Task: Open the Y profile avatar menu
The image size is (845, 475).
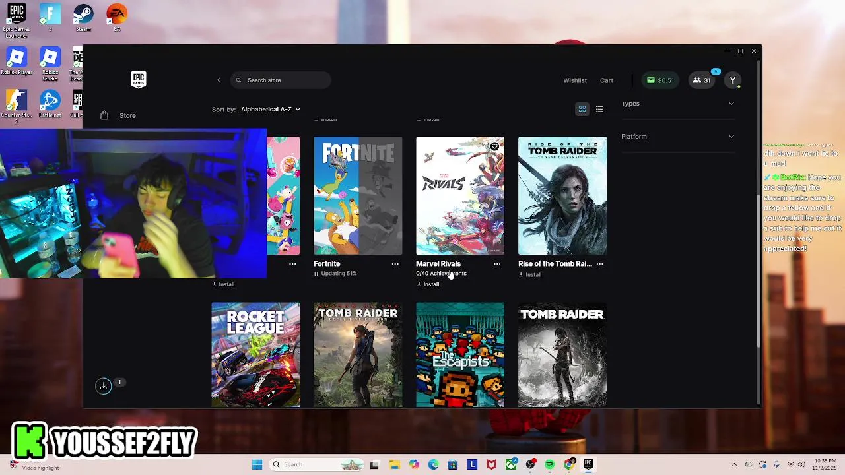Action: click(x=733, y=80)
